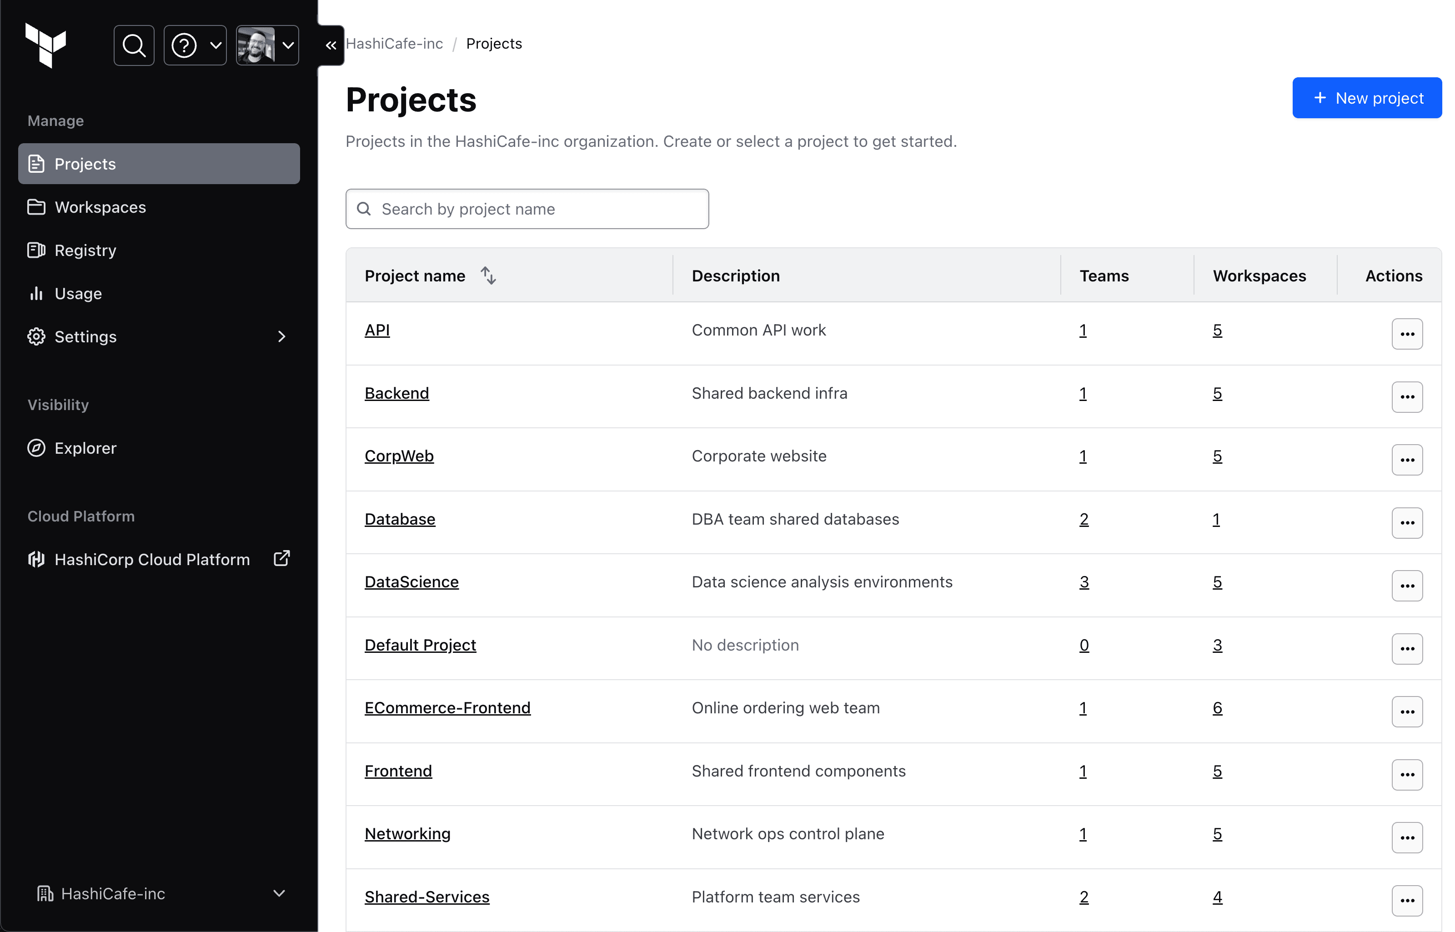Collapse the sidebar with double-chevron icon
Image resolution: width=1455 pixels, height=932 pixels.
click(x=331, y=45)
